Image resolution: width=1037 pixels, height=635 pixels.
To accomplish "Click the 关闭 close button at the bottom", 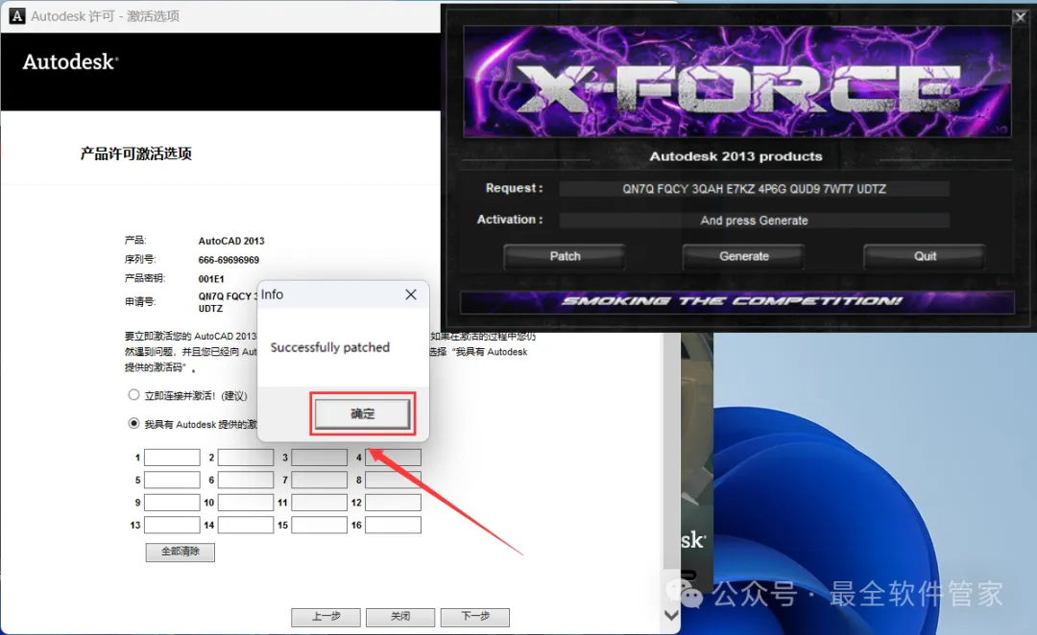I will pos(400,617).
